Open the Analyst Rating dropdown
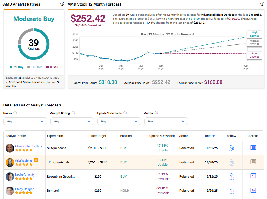This screenshot has height=199, width=267. [72, 121]
